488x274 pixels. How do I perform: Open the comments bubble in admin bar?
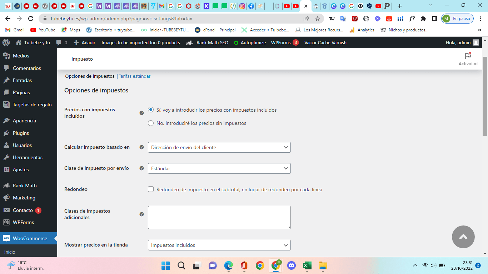[61, 42]
